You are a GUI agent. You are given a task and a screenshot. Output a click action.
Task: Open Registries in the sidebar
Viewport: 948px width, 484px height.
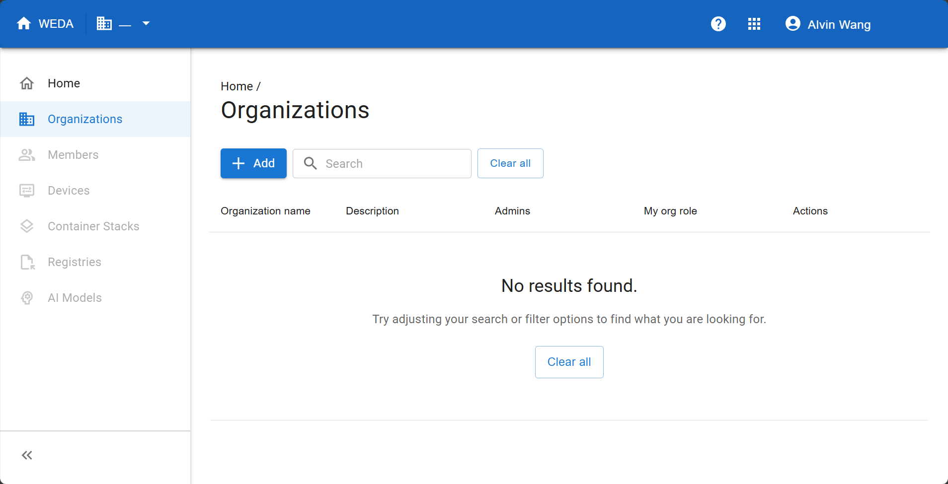(x=95, y=262)
